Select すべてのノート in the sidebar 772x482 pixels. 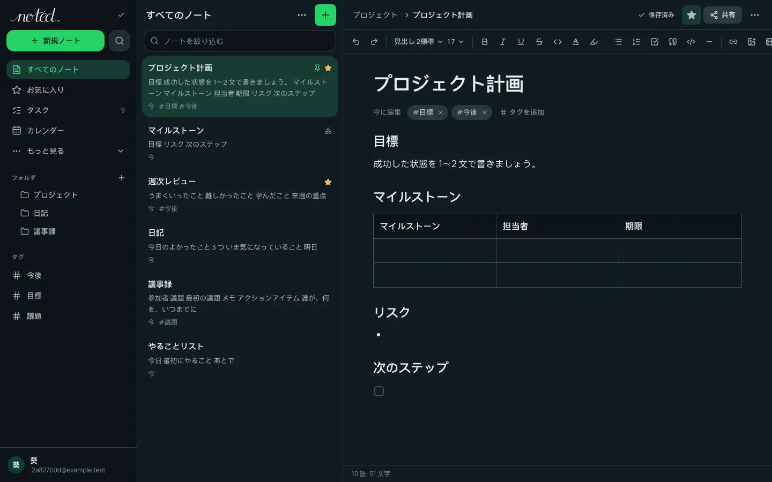tap(68, 70)
